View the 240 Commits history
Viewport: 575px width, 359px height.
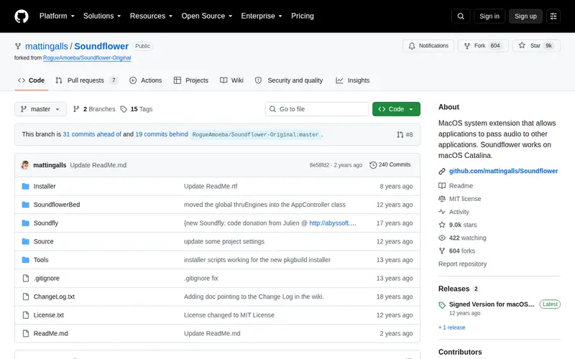390,165
